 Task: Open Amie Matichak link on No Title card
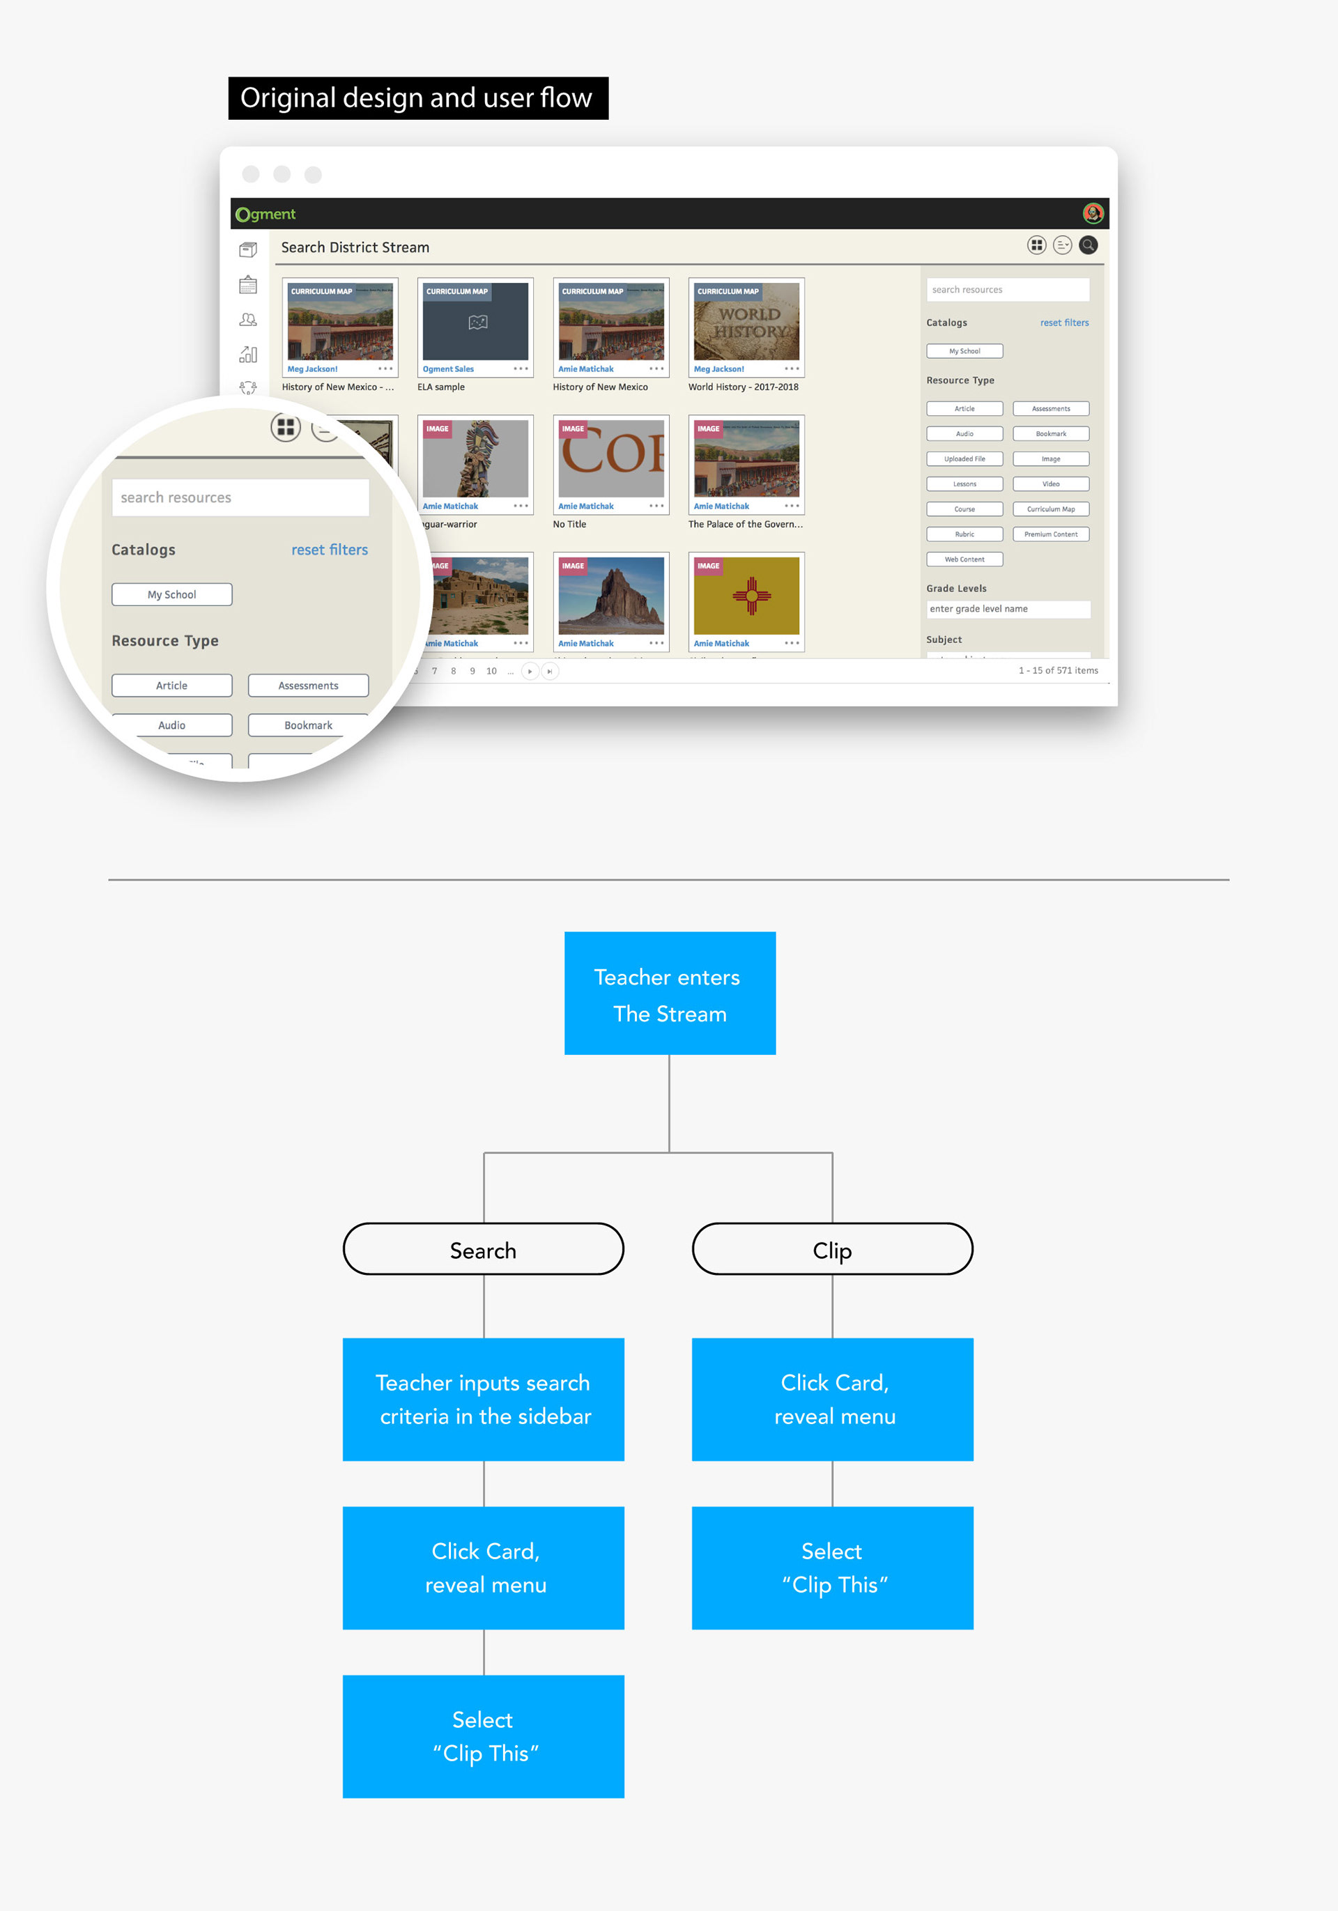(x=585, y=506)
